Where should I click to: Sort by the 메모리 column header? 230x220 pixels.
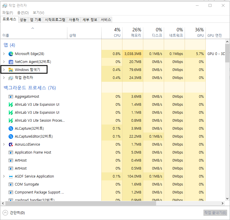[133, 33]
